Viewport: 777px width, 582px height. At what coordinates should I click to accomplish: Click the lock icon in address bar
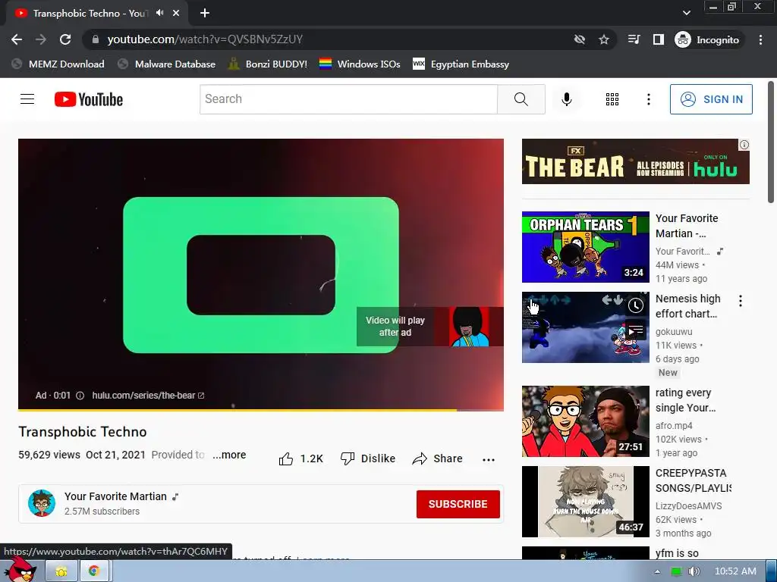96,39
